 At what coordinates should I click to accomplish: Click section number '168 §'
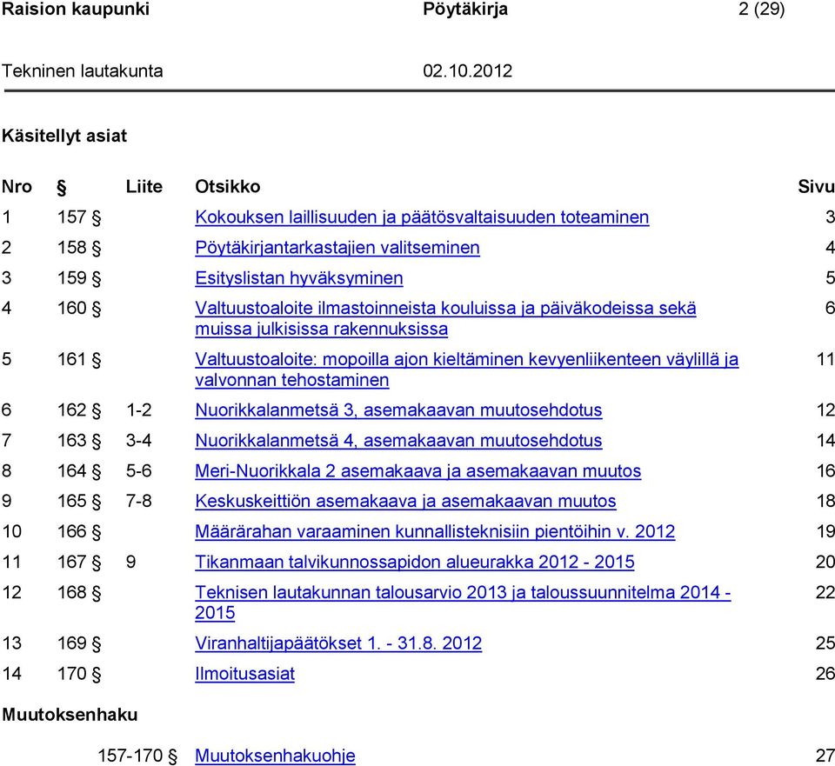(x=79, y=592)
